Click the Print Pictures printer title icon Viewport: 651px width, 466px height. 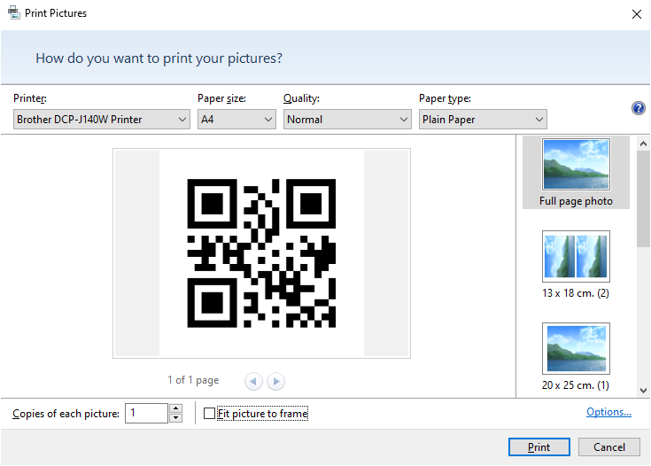pyautogui.click(x=13, y=12)
